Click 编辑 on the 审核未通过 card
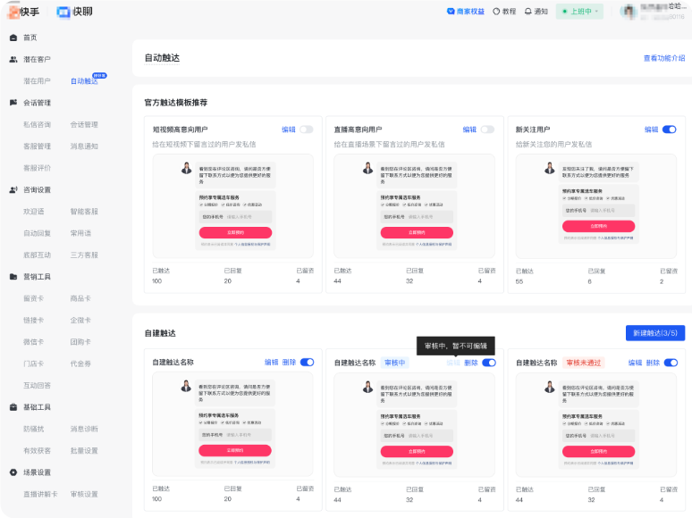The height and width of the screenshot is (518, 692). 635,363
